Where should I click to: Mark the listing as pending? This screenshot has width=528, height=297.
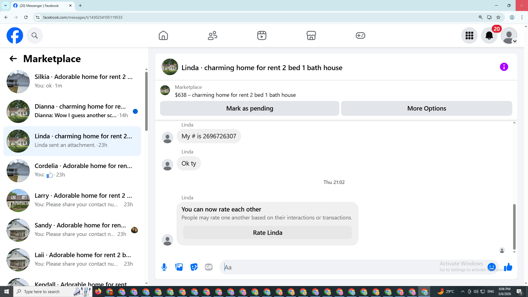249,108
